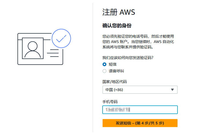The height and width of the screenshot is (134, 199).
Task: Click the 注册 AWS page heading
Action: pyautogui.click(x=118, y=12)
